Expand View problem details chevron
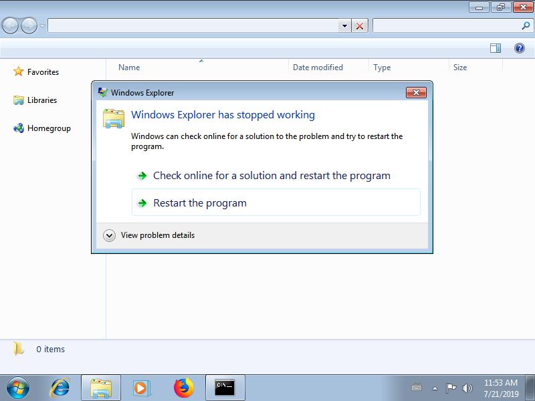The height and width of the screenshot is (401, 535). (x=110, y=235)
